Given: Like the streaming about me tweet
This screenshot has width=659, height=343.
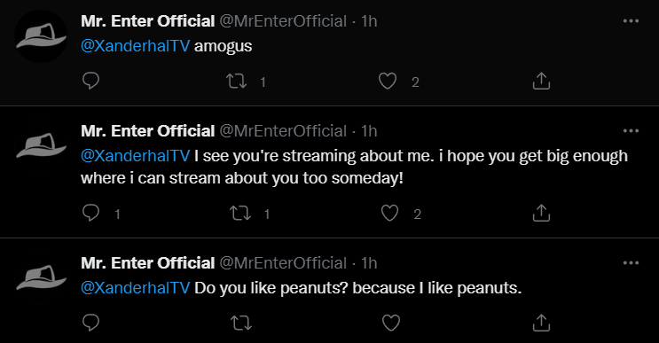Looking at the screenshot, I should click(x=389, y=214).
